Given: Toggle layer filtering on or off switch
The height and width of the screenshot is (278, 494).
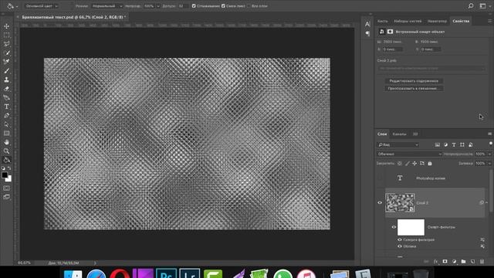Looking at the screenshot, I should coord(491,144).
